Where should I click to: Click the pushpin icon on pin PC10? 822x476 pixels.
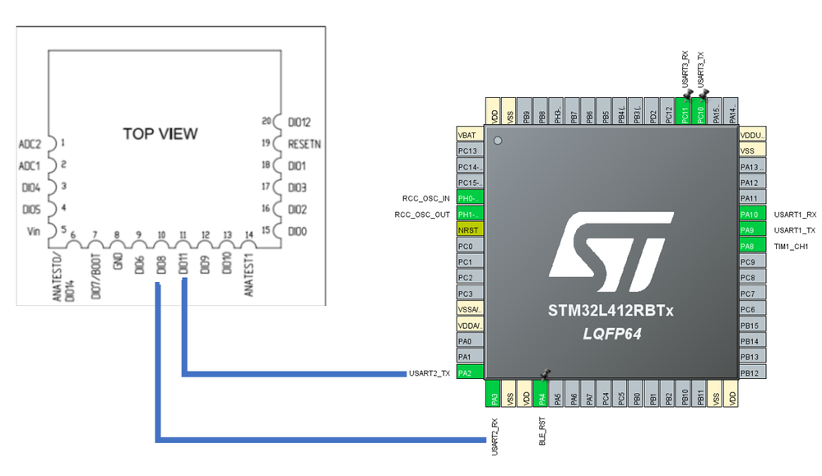[x=704, y=95]
